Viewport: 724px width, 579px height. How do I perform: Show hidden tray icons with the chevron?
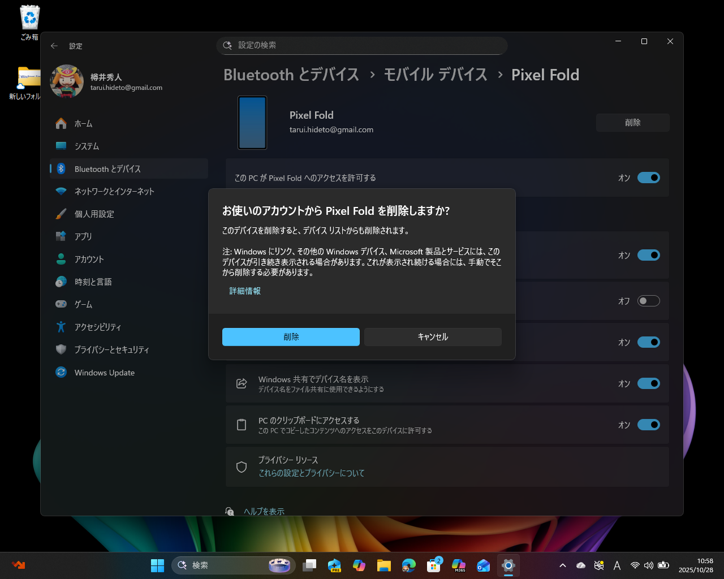pyautogui.click(x=562, y=565)
